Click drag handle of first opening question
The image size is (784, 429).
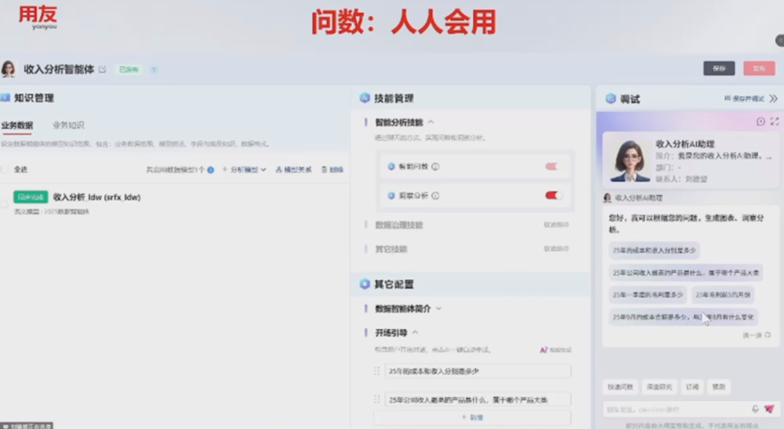[377, 371]
